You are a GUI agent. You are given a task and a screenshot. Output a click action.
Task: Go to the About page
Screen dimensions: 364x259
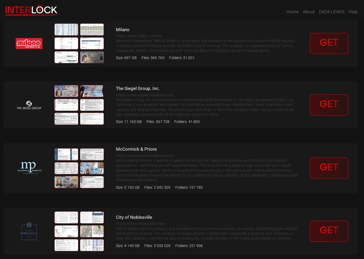309,12
